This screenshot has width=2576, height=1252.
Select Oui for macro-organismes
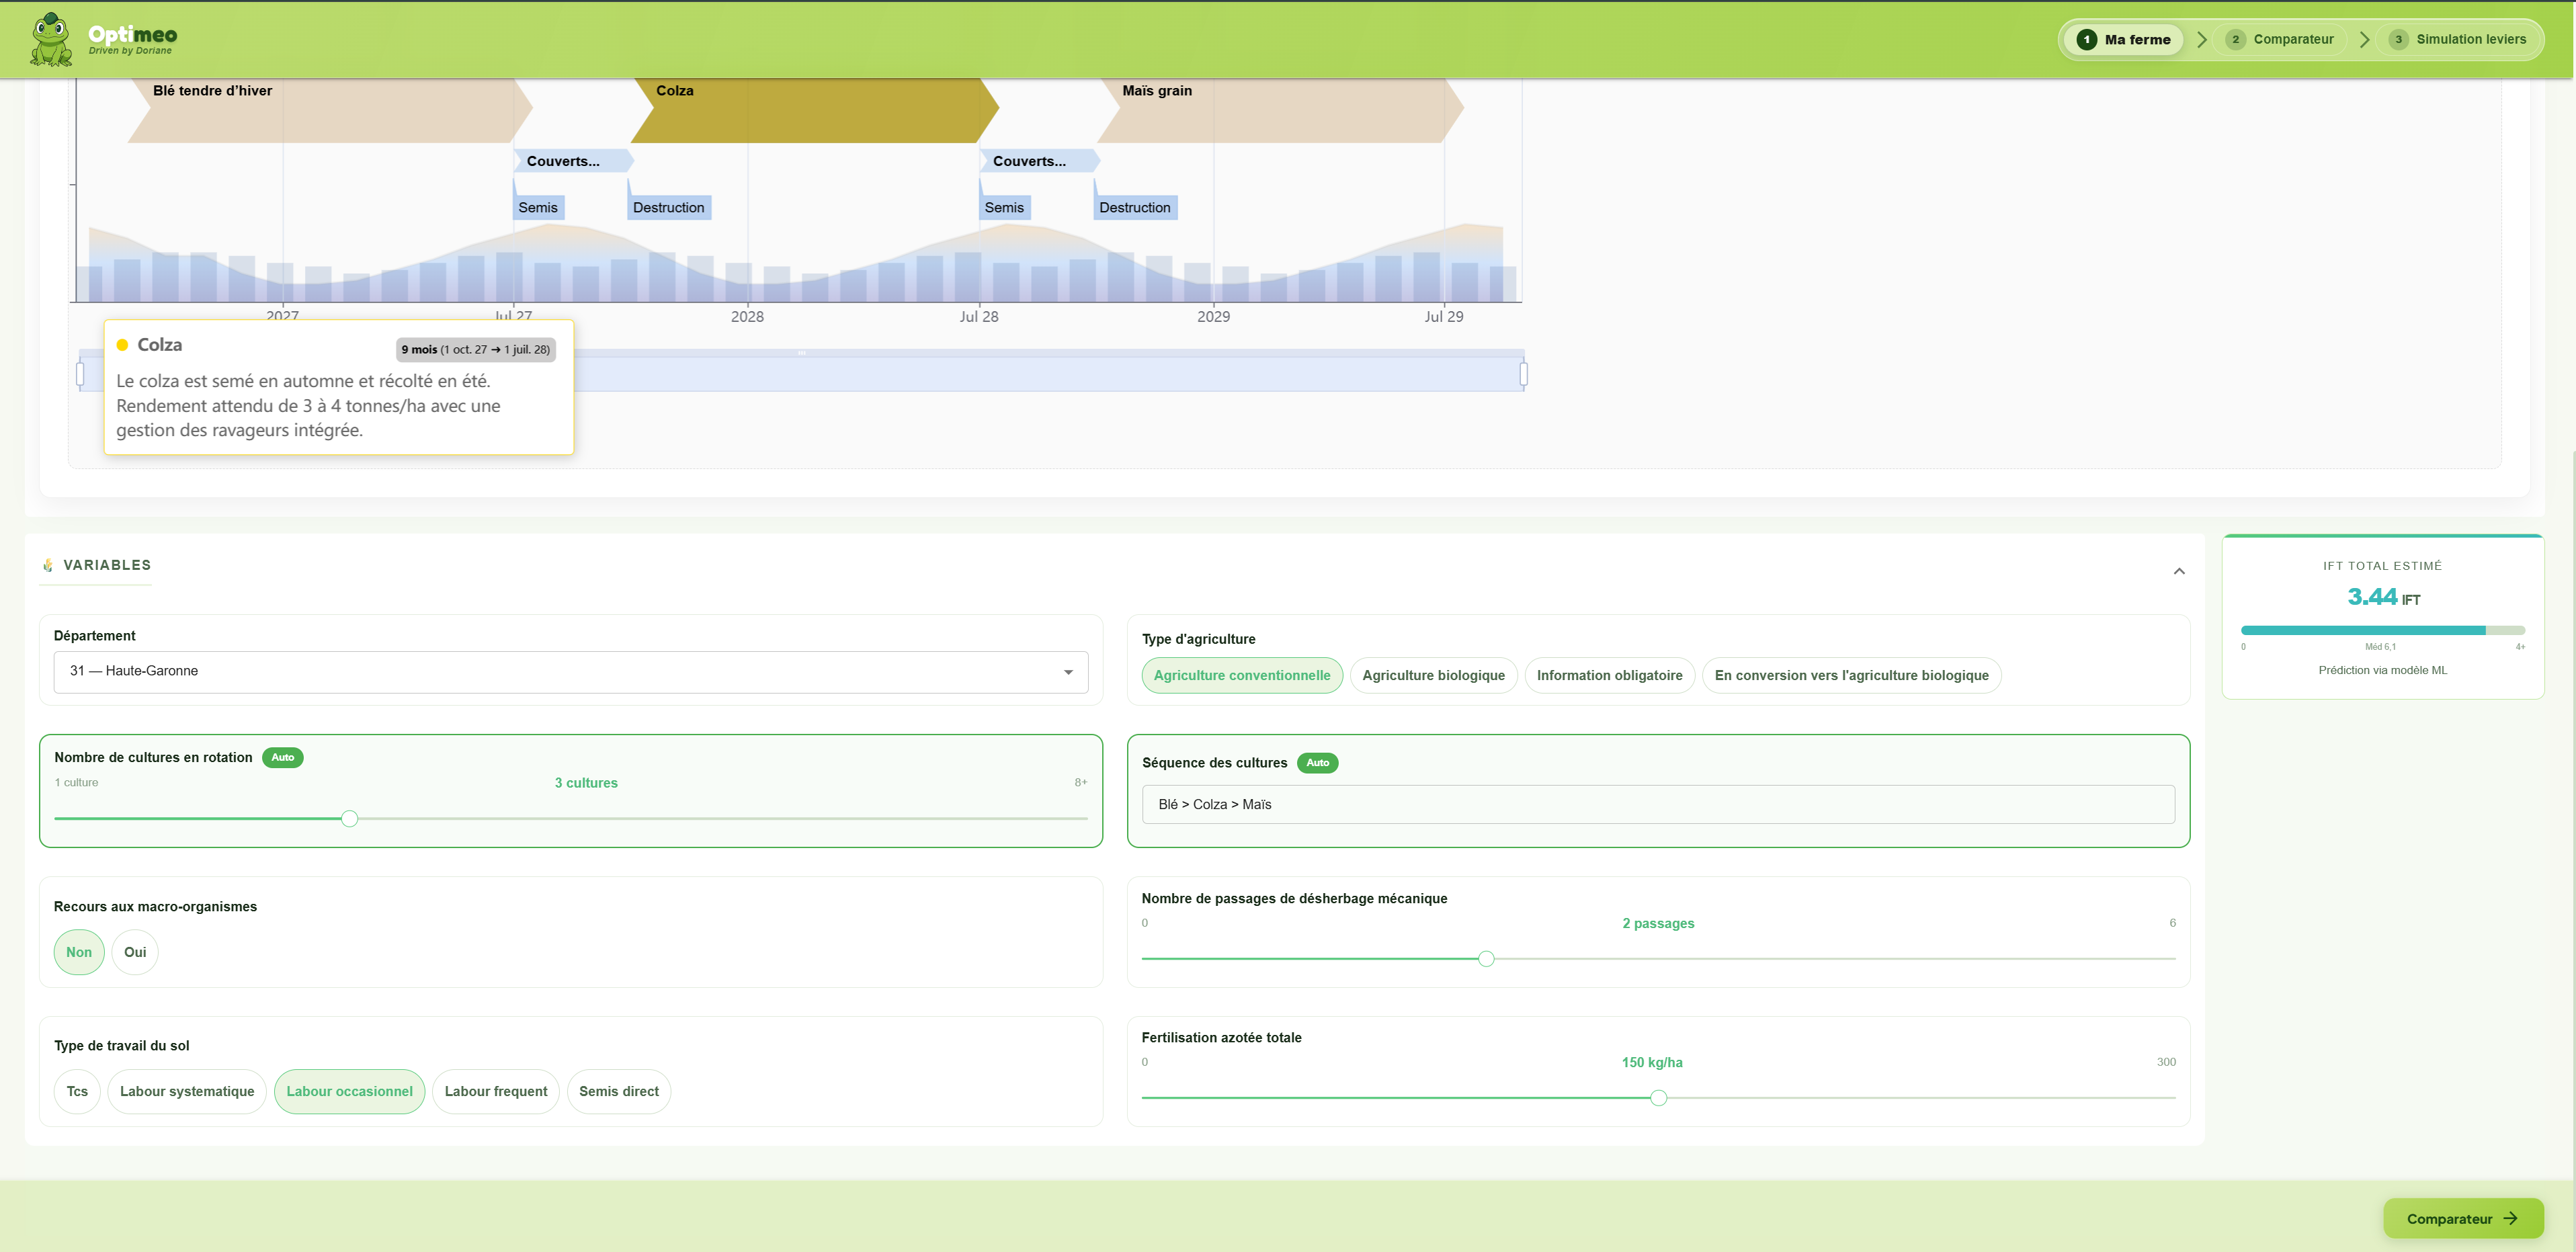click(135, 952)
